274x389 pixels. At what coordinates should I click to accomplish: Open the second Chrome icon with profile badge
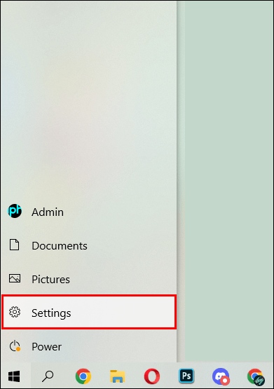click(x=256, y=376)
